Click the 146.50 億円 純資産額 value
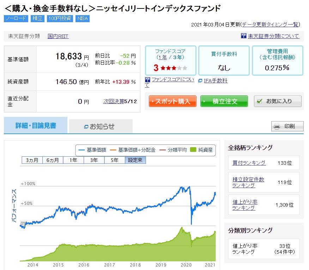 [72, 82]
